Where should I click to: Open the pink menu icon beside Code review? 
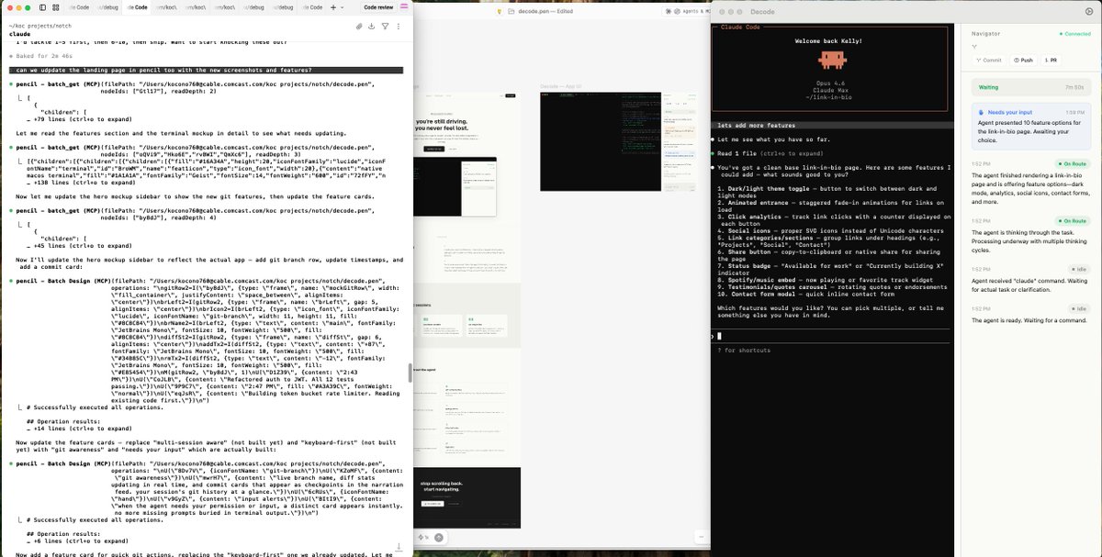pyautogui.click(x=404, y=6)
